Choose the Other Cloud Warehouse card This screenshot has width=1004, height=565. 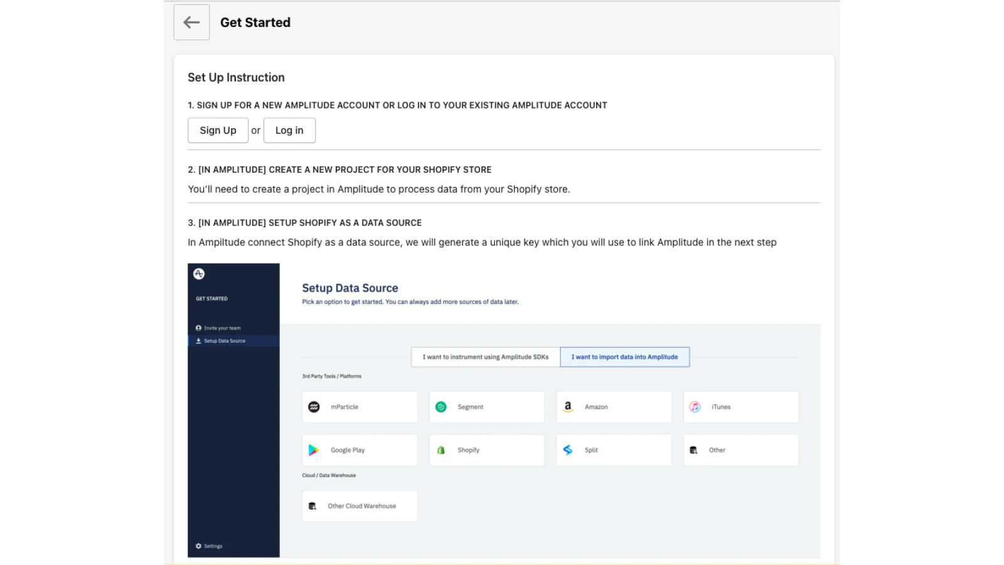point(360,506)
